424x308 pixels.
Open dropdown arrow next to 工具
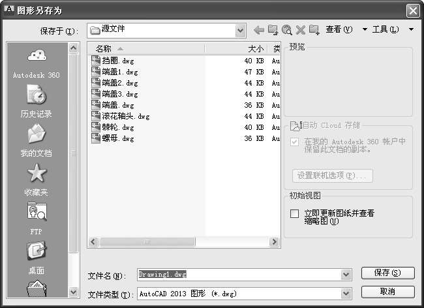pos(412,29)
